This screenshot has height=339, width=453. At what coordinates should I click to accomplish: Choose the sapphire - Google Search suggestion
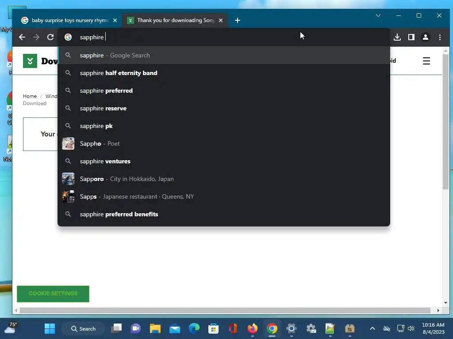224,55
